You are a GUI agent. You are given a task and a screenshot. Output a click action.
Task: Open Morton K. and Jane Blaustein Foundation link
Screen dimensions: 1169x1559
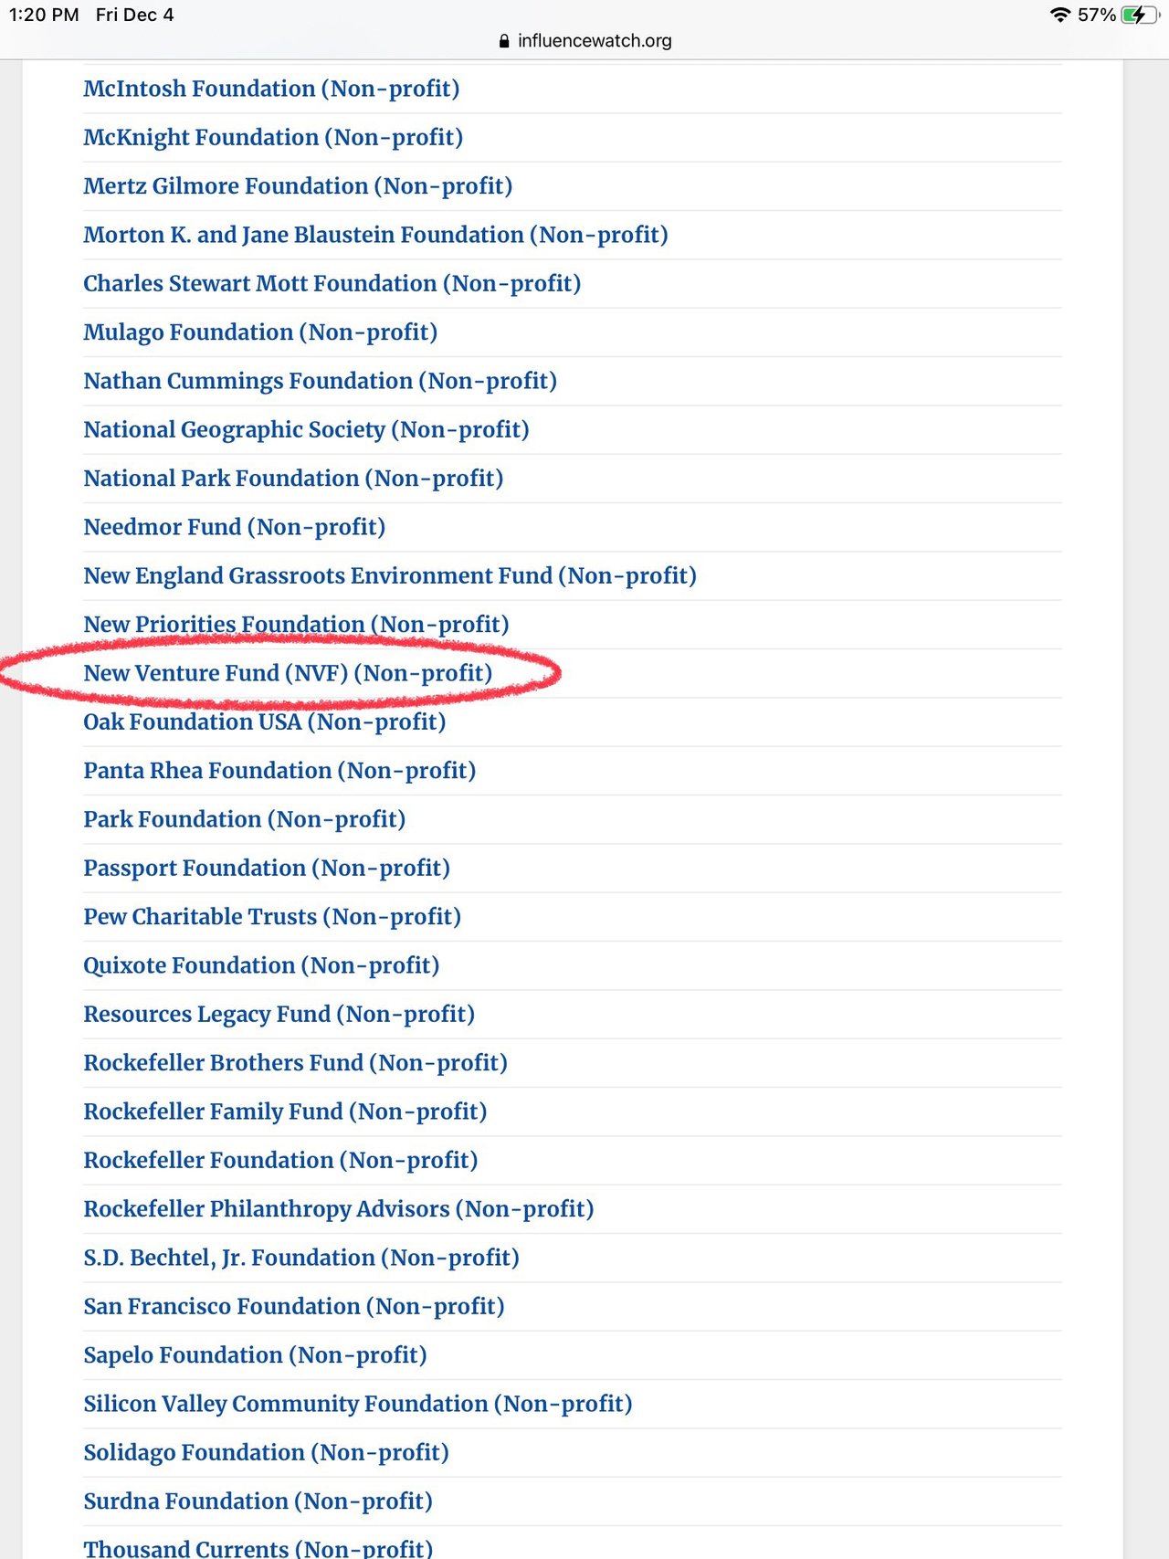[x=375, y=235]
